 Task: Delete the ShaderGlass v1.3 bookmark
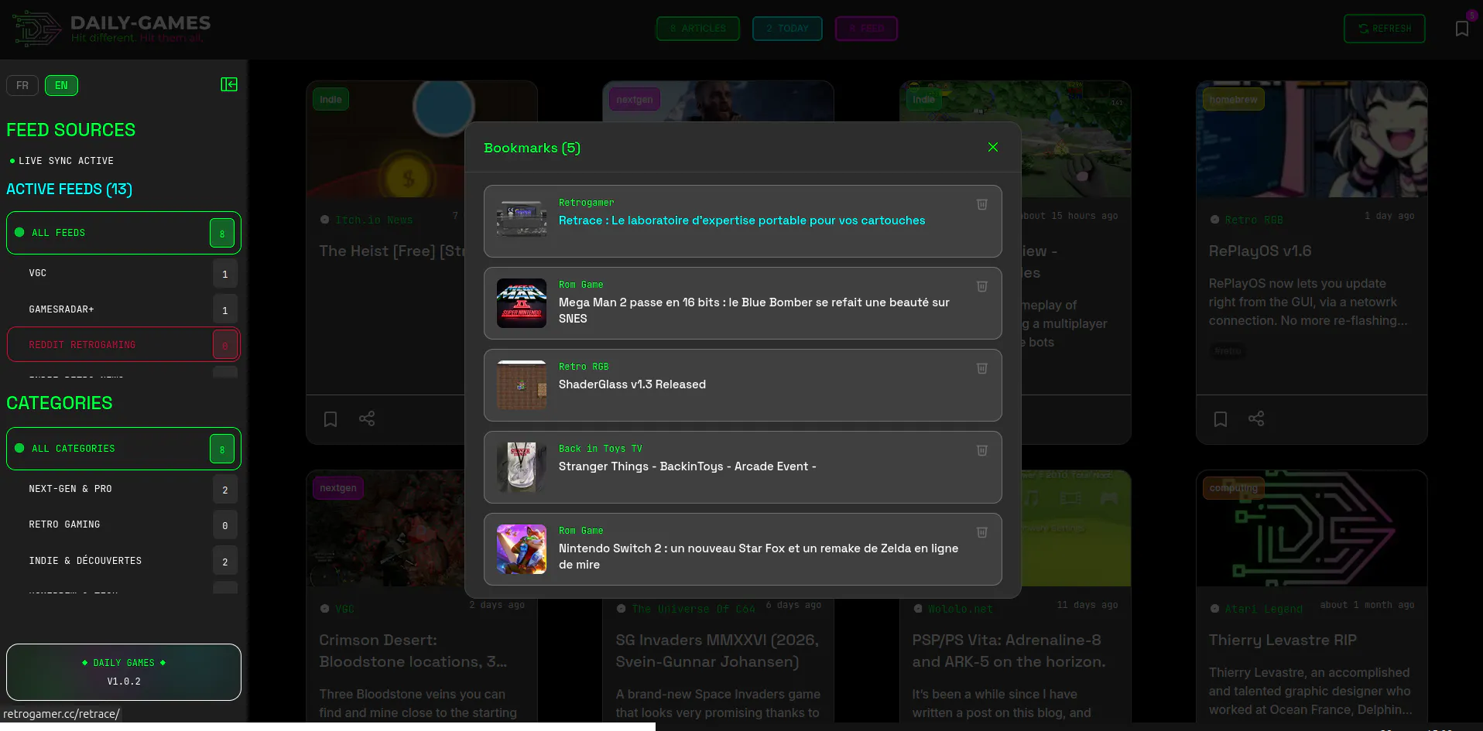(x=982, y=368)
